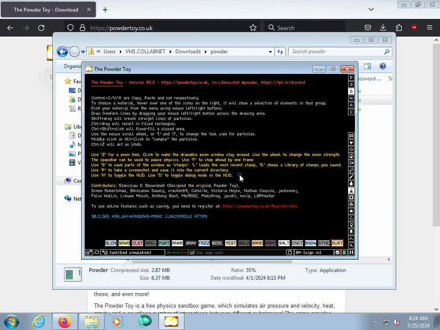This screenshot has width=440, height=330.
Task: Open the Walls element menu icon
Action: [x=351, y=135]
